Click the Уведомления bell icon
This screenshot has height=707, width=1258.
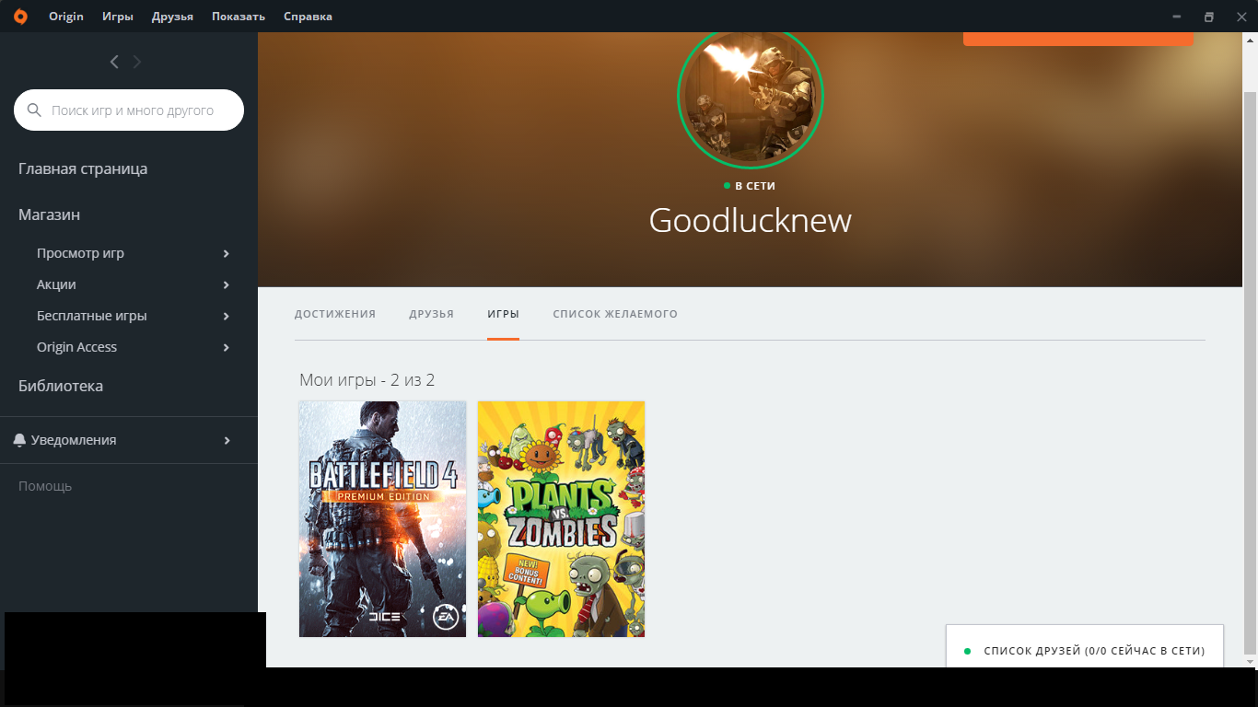click(19, 440)
